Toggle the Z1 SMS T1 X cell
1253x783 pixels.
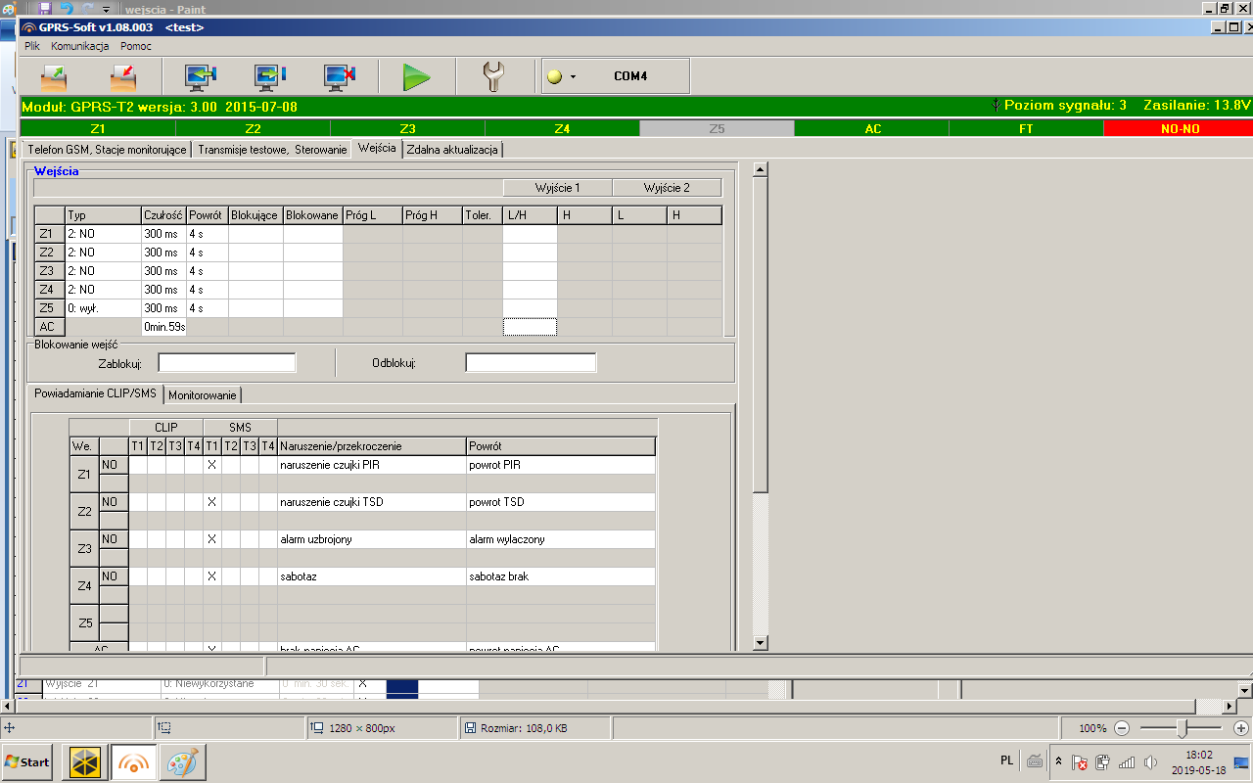pos(211,465)
